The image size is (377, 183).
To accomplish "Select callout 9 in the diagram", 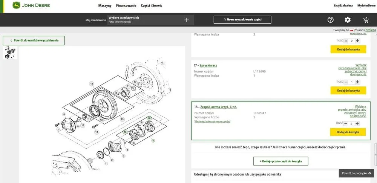I will [x=78, y=126].
